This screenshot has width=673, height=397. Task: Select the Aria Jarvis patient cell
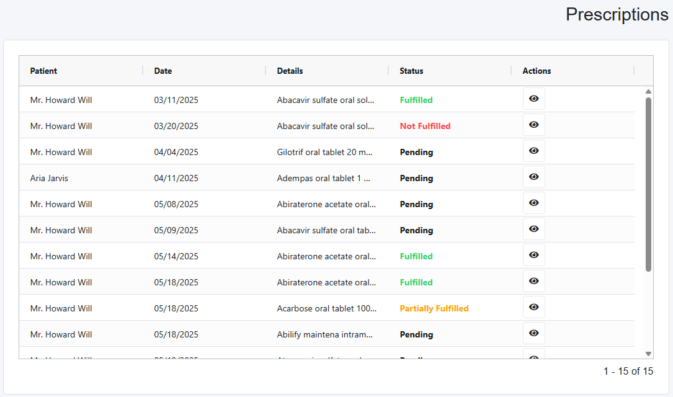[50, 178]
